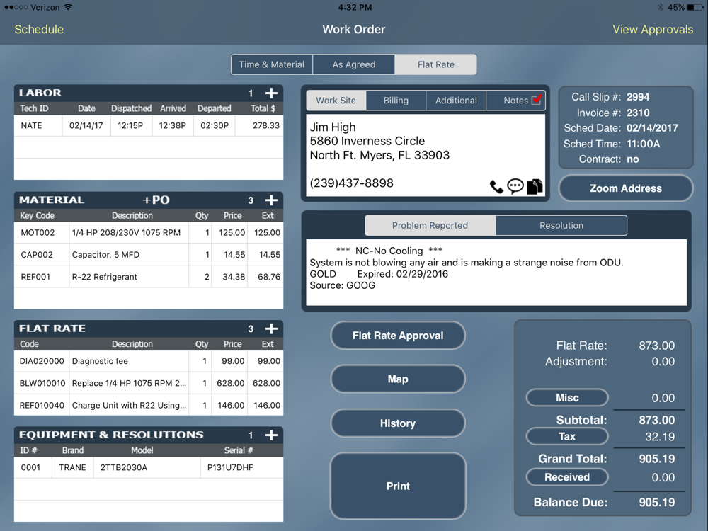The image size is (708, 531).
Task: Open the Billing address tab
Action: tap(396, 101)
